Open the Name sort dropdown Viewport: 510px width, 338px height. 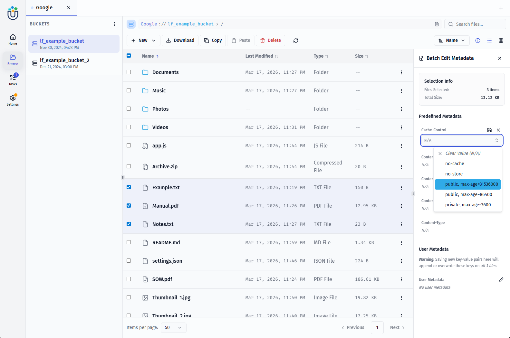452,41
